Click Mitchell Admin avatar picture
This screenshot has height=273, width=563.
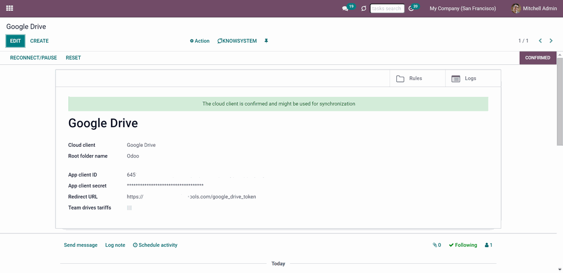pyautogui.click(x=516, y=8)
